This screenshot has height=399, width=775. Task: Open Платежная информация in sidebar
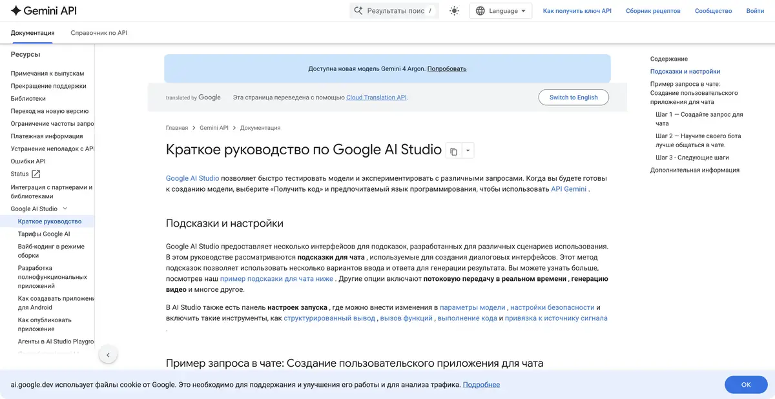(x=46, y=136)
